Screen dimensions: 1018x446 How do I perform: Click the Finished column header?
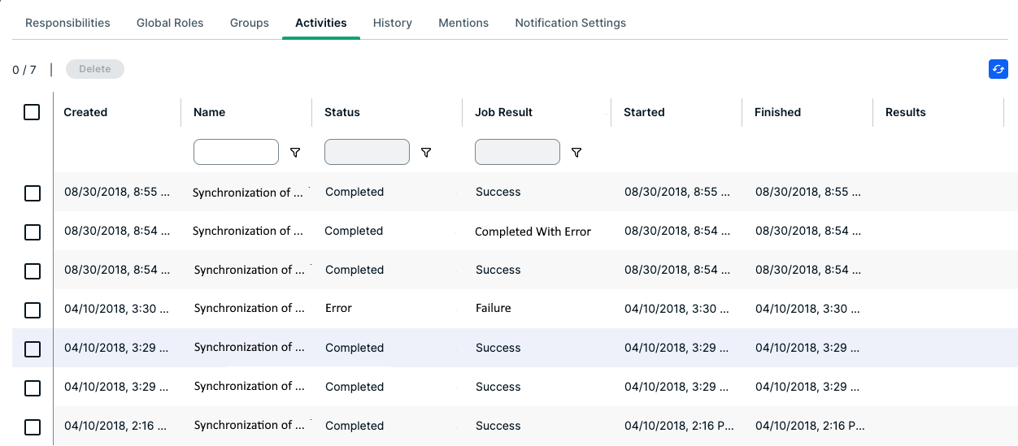coord(777,112)
